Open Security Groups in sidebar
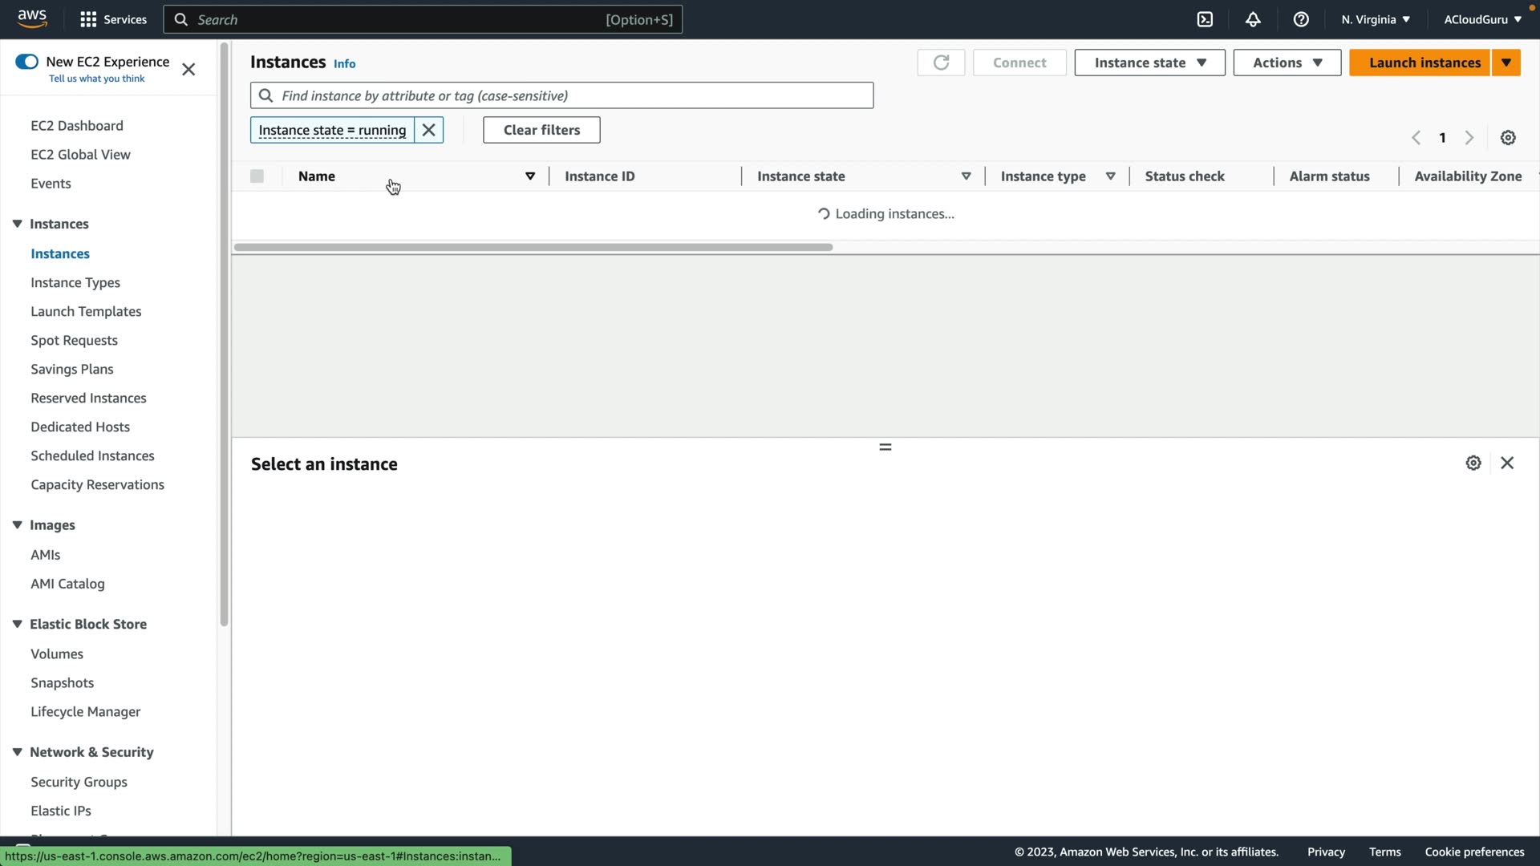This screenshot has width=1540, height=866. [79, 782]
